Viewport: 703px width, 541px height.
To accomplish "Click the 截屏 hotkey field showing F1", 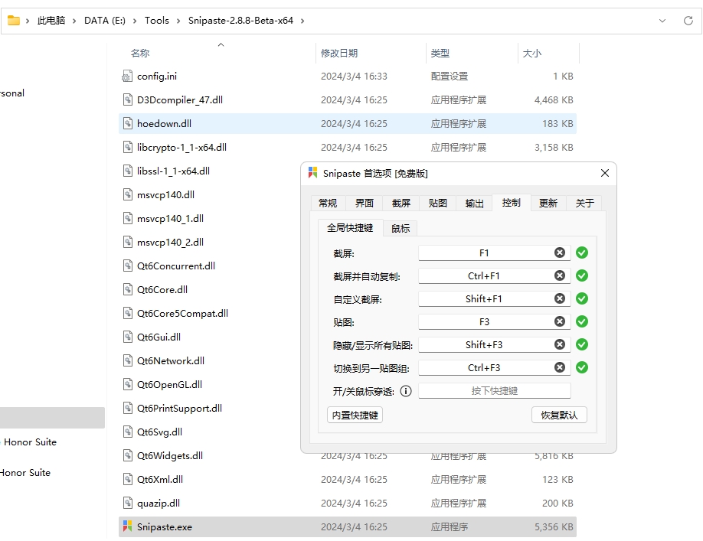I will point(495,253).
